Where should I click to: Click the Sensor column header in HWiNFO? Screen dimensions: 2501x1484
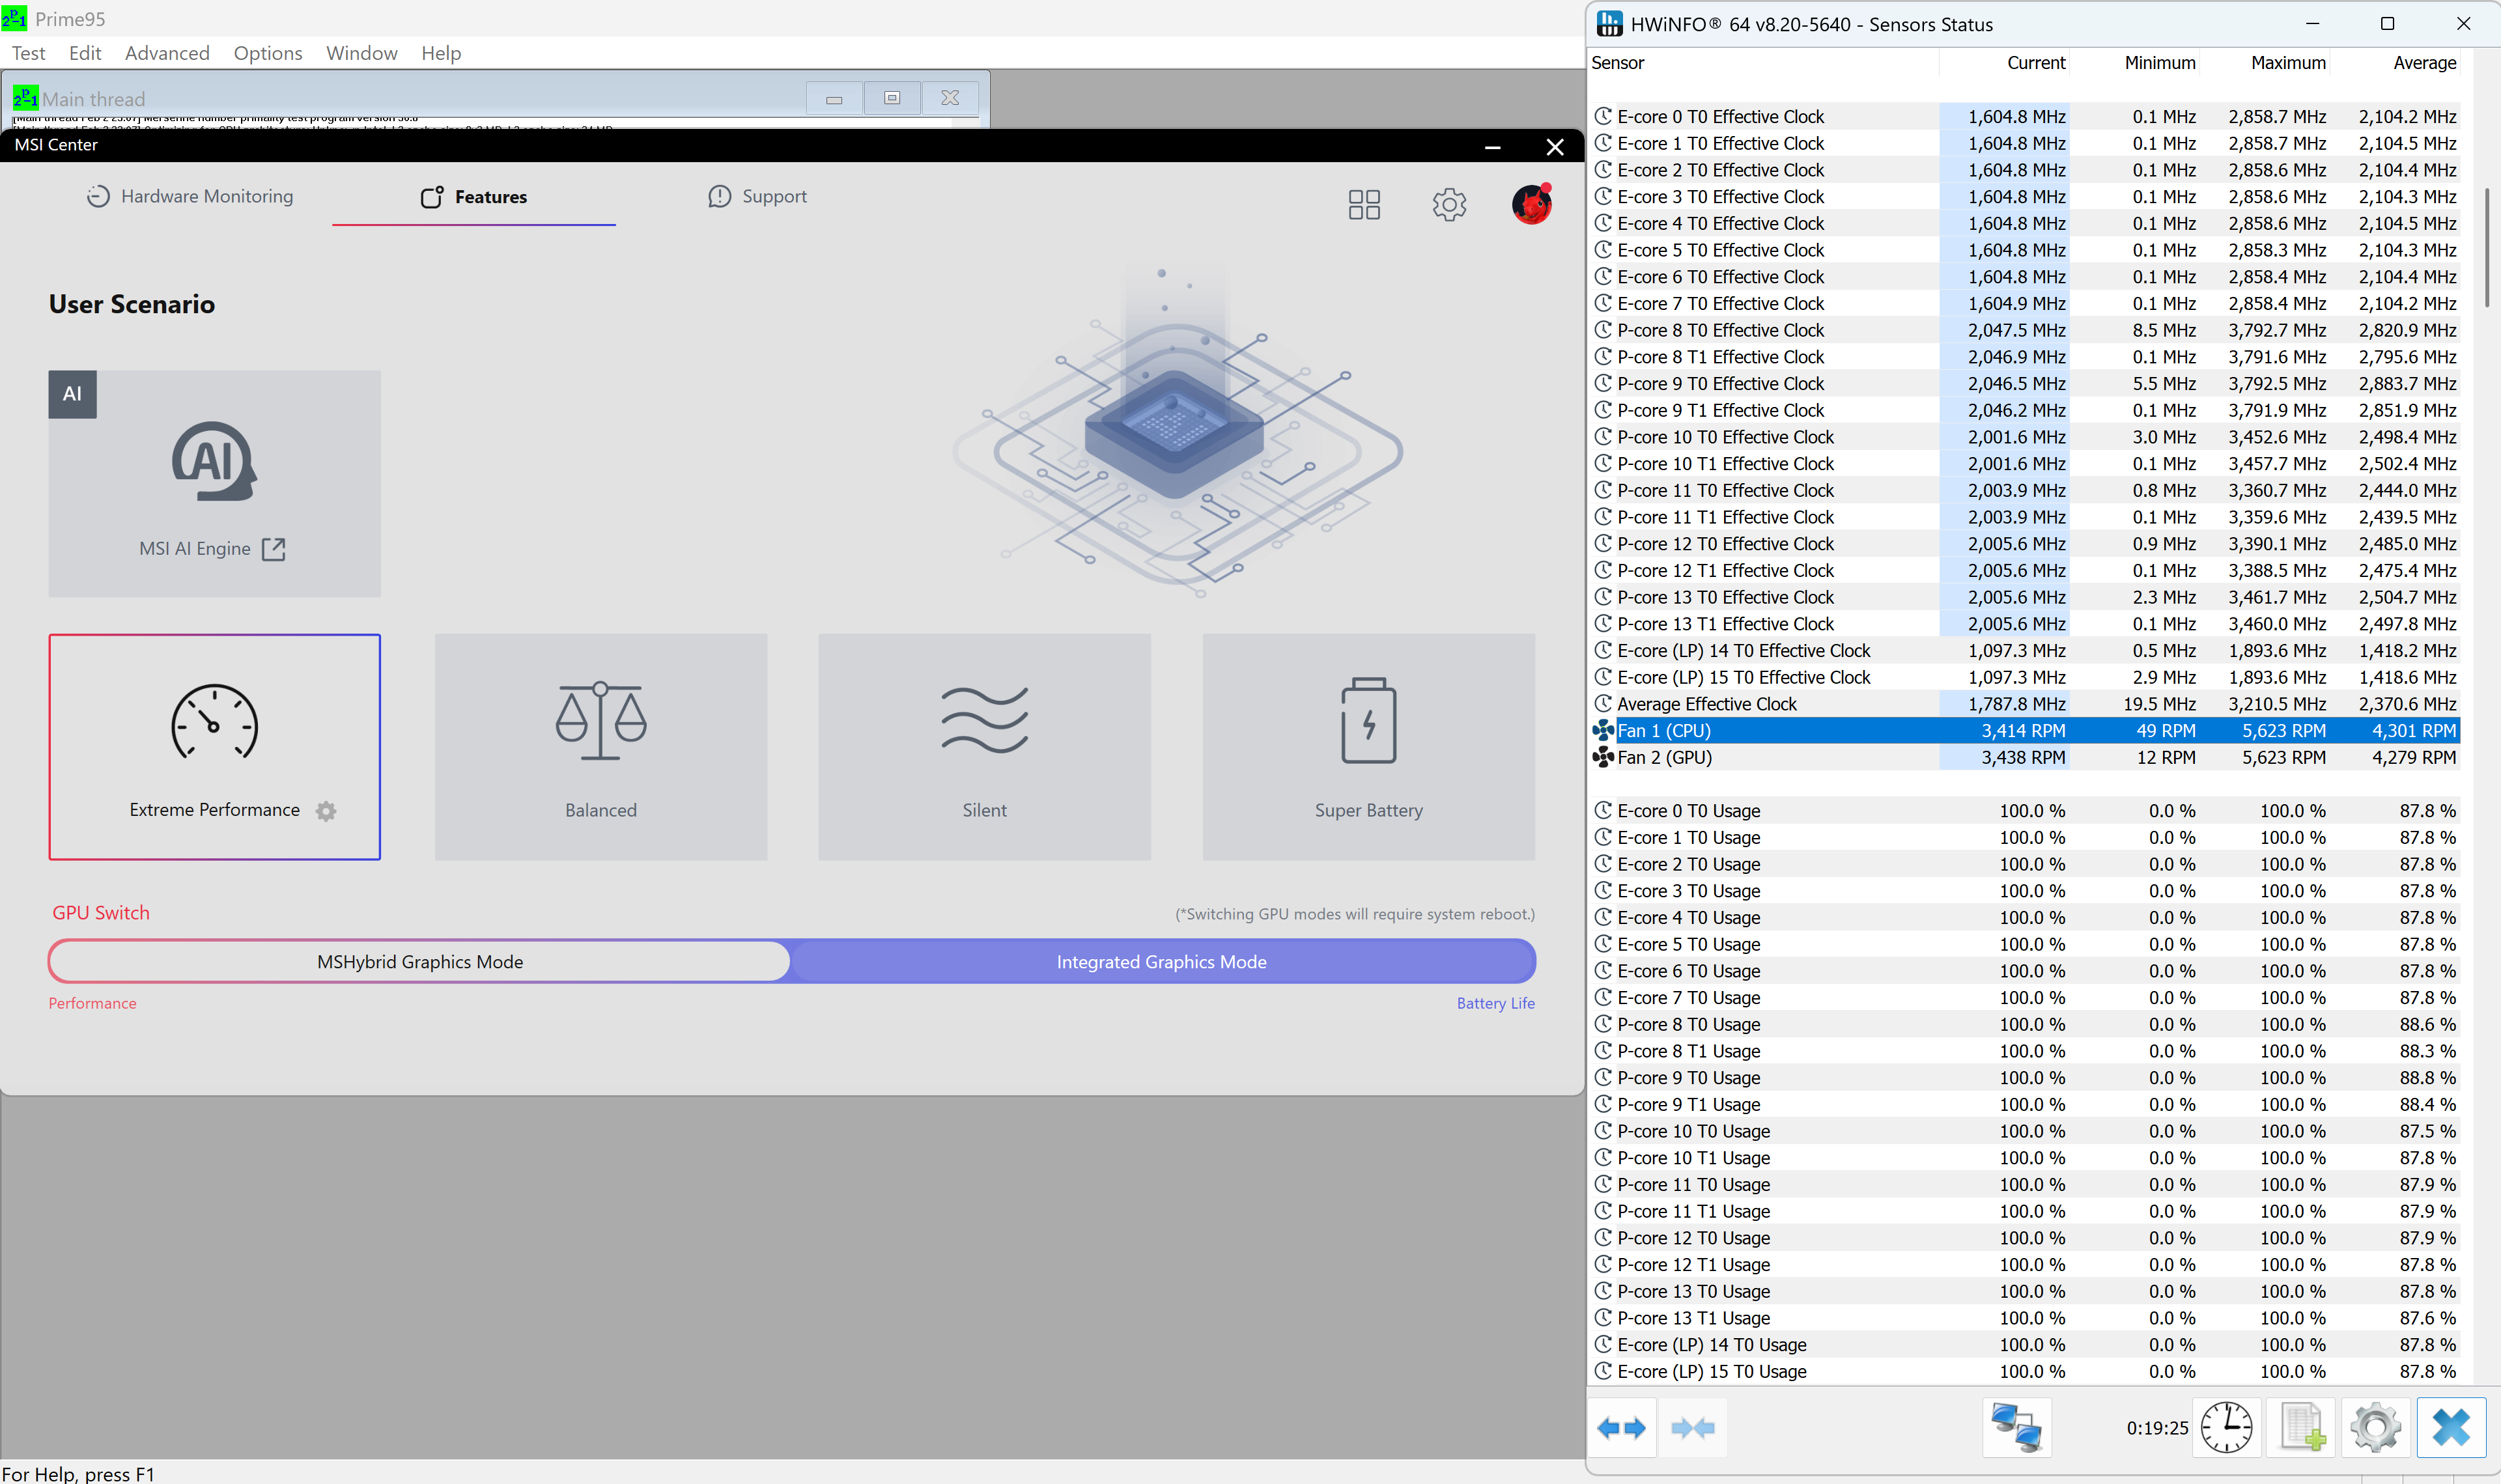(x=1763, y=63)
